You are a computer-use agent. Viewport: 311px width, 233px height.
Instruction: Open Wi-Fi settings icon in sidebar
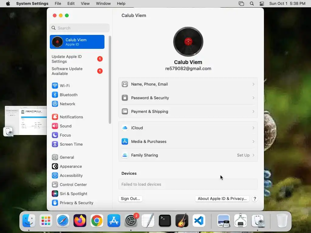pos(55,86)
